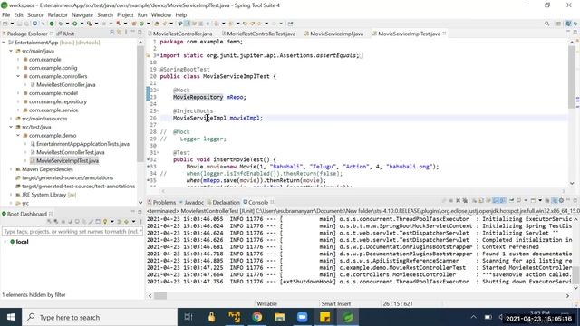Image resolution: width=580 pixels, height=326 pixels.
Task: Click the Boot Dashboard tag filter field
Action: (x=72, y=232)
